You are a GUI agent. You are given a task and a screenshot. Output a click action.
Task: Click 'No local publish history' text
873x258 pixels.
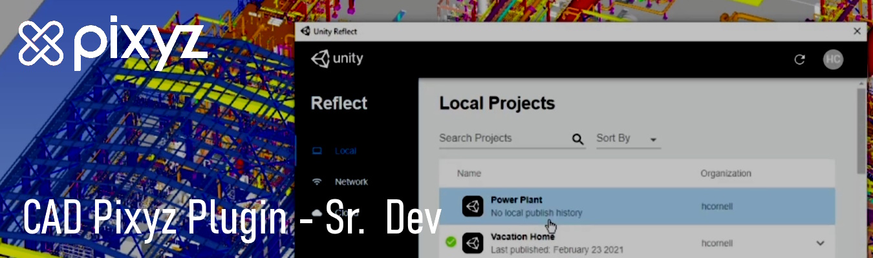point(536,213)
